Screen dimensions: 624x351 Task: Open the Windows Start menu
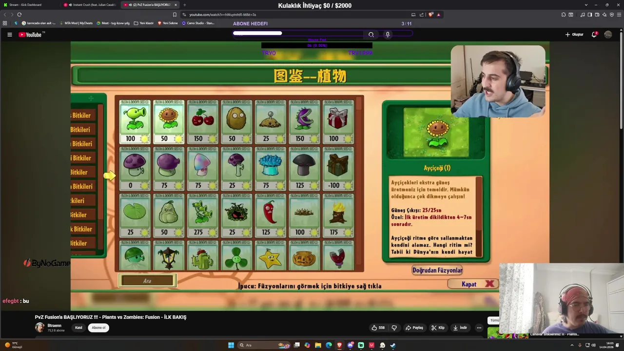231,345
